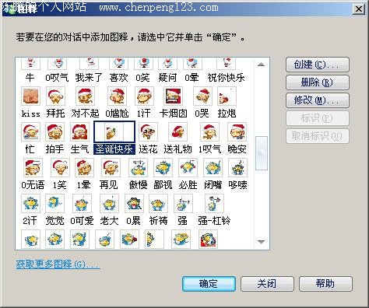Click the 创建(C)... button
The height and width of the screenshot is (308, 369).
[318, 65]
